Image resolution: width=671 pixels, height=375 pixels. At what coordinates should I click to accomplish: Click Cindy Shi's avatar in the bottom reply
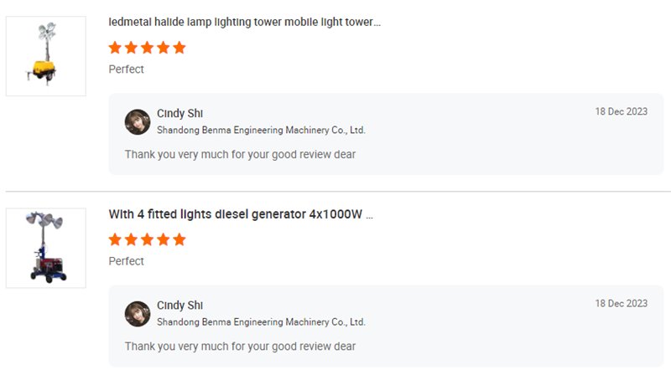tap(138, 314)
